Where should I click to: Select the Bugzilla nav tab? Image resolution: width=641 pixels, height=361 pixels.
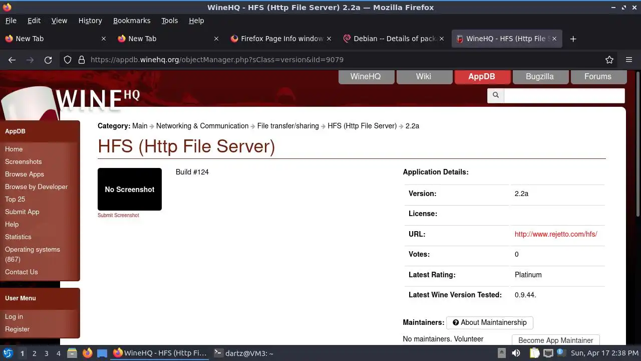[x=540, y=77]
